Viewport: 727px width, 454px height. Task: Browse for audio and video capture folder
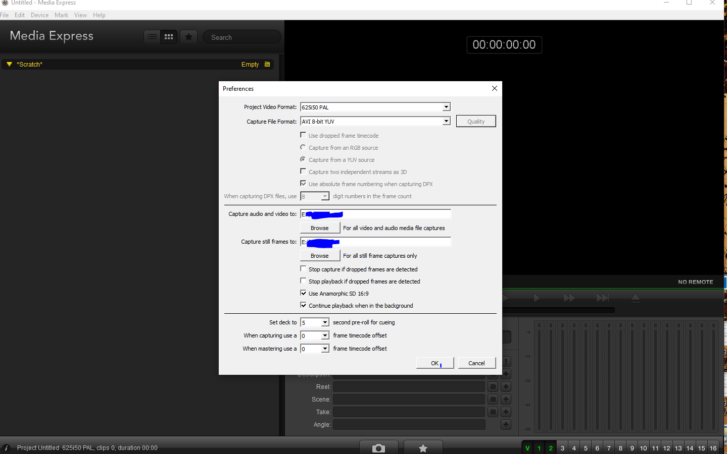320,228
